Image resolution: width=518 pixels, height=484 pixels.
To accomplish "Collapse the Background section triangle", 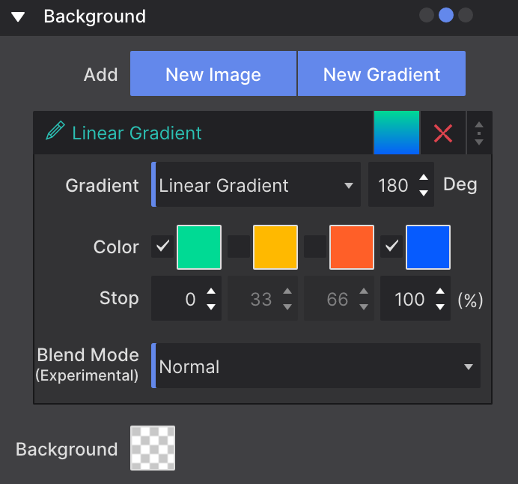I will click(18, 16).
